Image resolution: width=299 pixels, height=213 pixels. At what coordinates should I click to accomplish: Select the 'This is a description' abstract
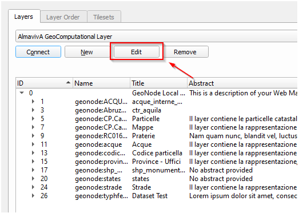coord(243,93)
